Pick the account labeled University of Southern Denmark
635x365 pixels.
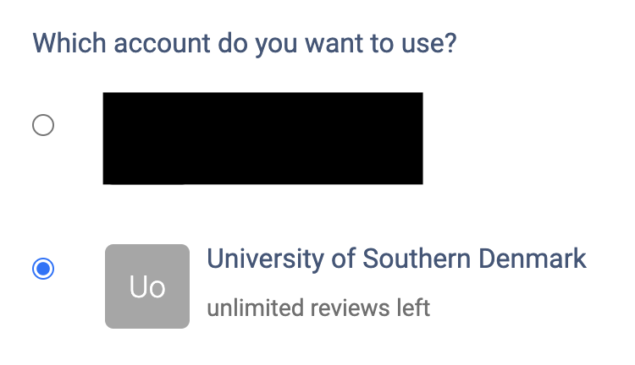pos(396,258)
